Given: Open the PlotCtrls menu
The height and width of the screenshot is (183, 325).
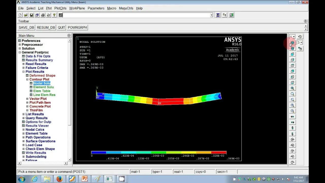Looking at the screenshot, I should click(60, 8).
